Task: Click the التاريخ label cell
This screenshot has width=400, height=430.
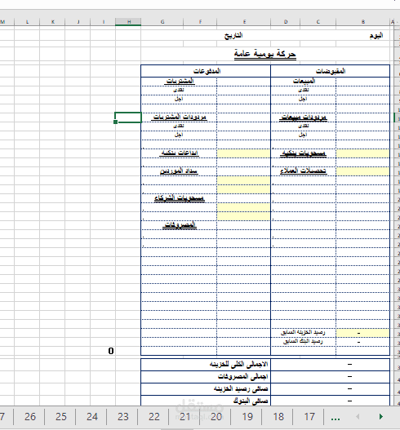Action: (x=233, y=36)
